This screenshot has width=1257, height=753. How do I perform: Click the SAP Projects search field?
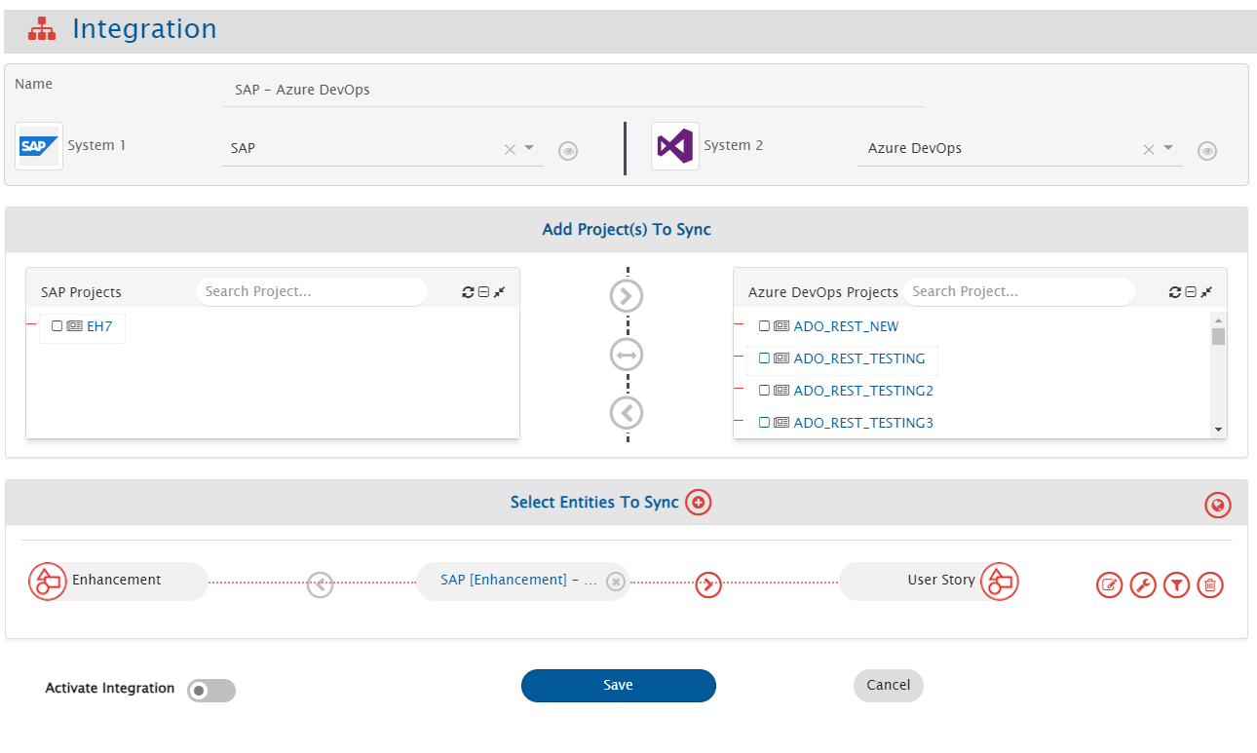[311, 291]
